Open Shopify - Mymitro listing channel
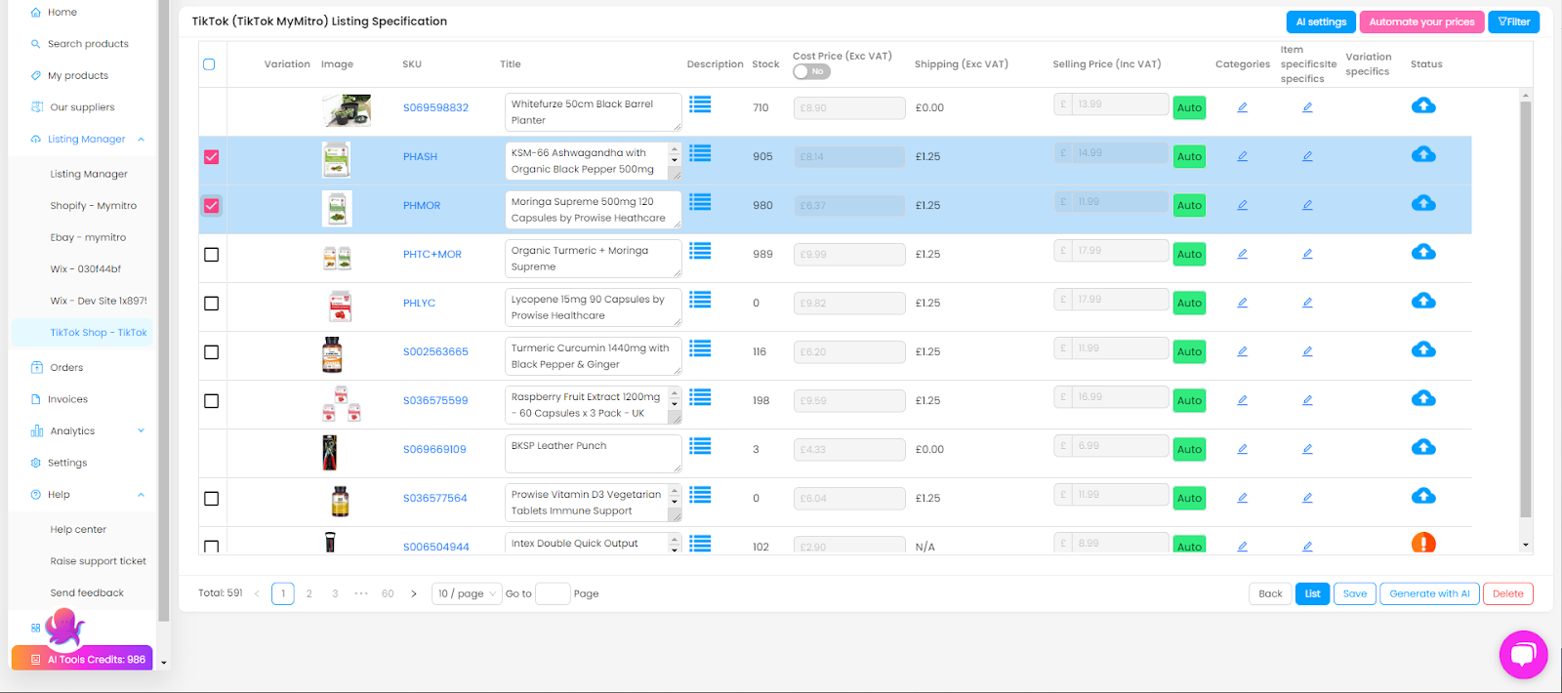The image size is (1562, 693). (x=94, y=206)
